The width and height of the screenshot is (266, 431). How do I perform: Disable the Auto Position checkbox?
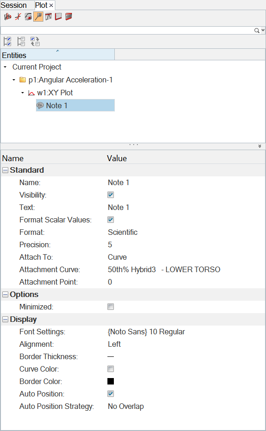111,394
